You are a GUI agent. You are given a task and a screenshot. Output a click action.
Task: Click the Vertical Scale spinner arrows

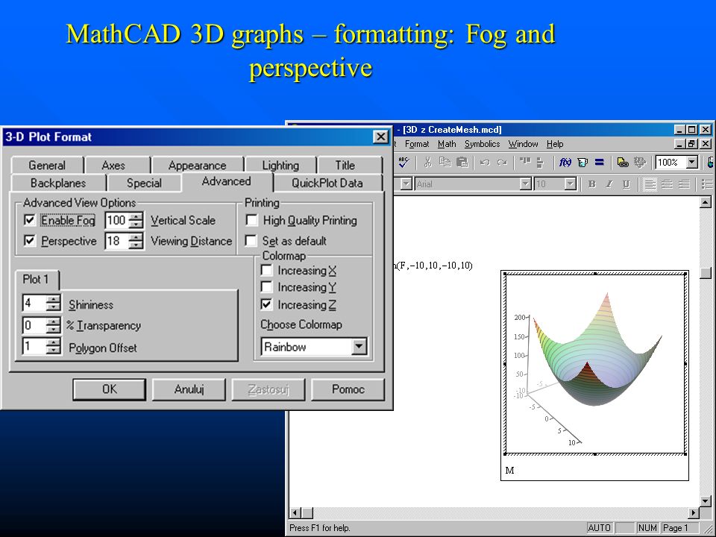(x=136, y=221)
